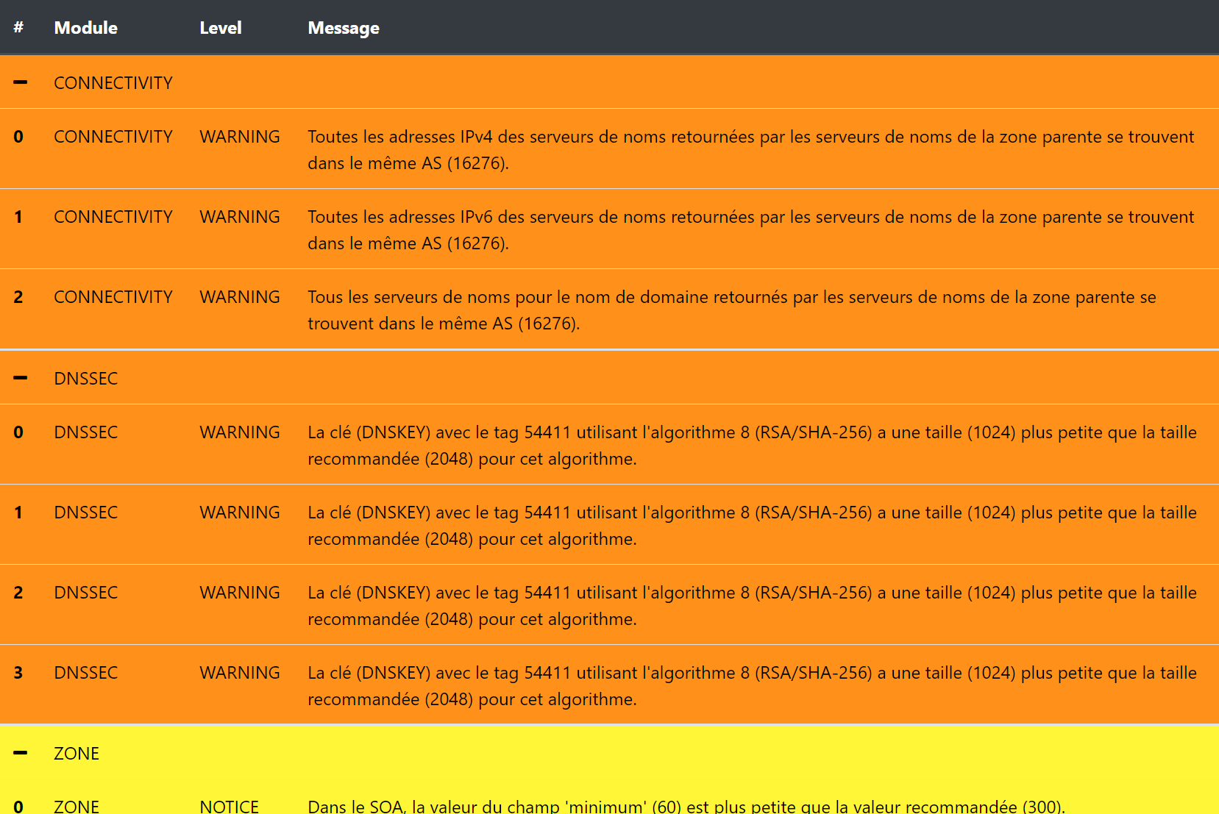Click DNSSEC module cell in row 3
The image size is (1219, 814).
(86, 673)
